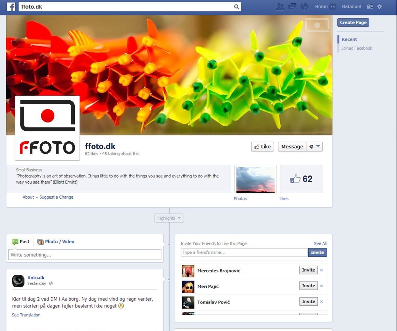Click Tomislav Pović's profile picture
The width and height of the screenshot is (397, 331).
click(x=188, y=303)
